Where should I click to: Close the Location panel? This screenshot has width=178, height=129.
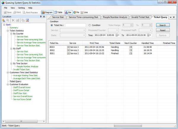[x=44, y=17]
